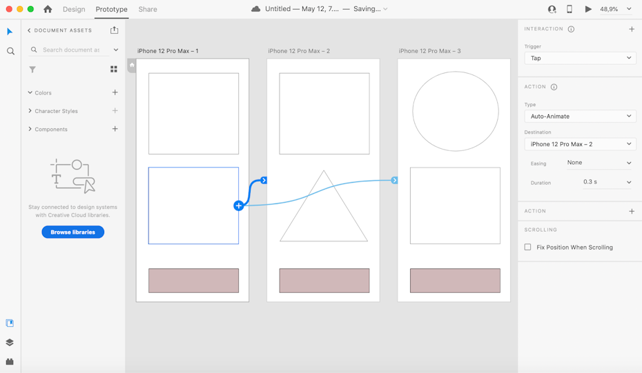
Task: Select the Select (arrow) tool
Action: [10, 32]
